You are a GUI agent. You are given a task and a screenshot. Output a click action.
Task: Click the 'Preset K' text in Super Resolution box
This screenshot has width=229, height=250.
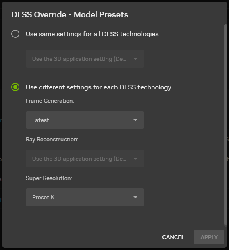pos(43,197)
